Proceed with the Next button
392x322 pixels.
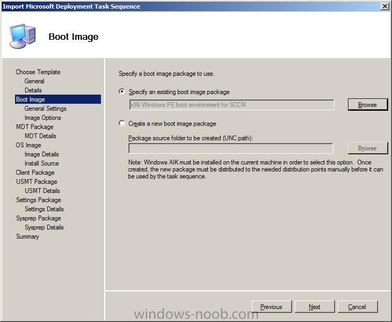coord(315,306)
